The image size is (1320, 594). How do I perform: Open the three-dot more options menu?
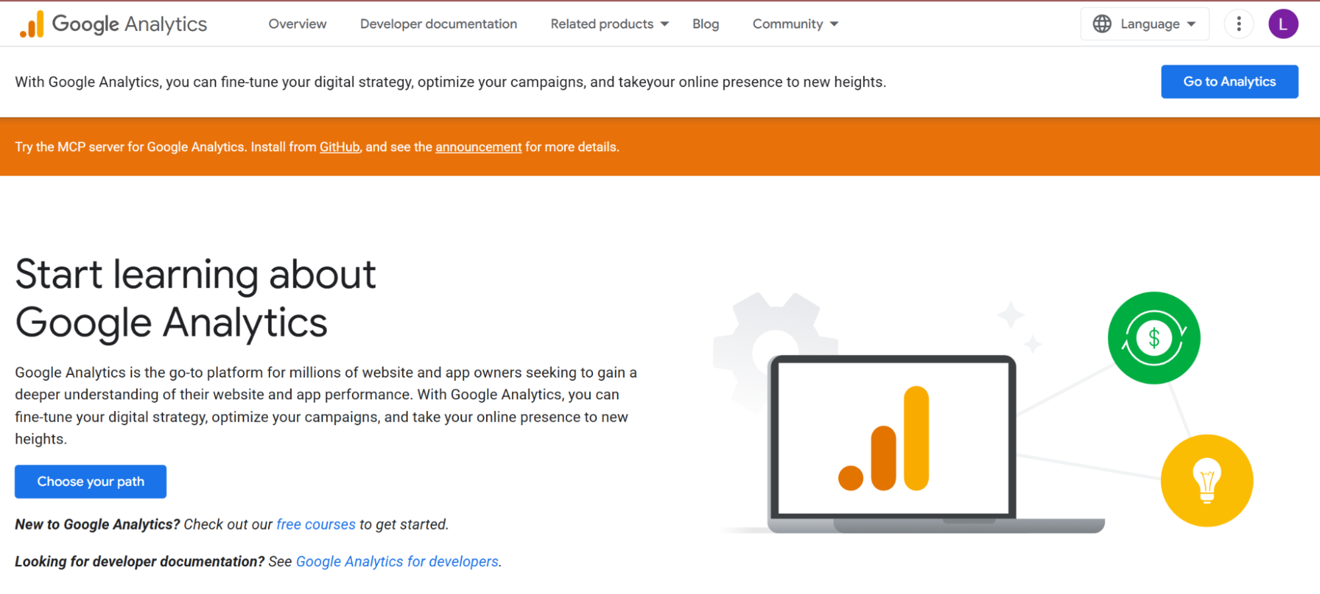(x=1239, y=24)
